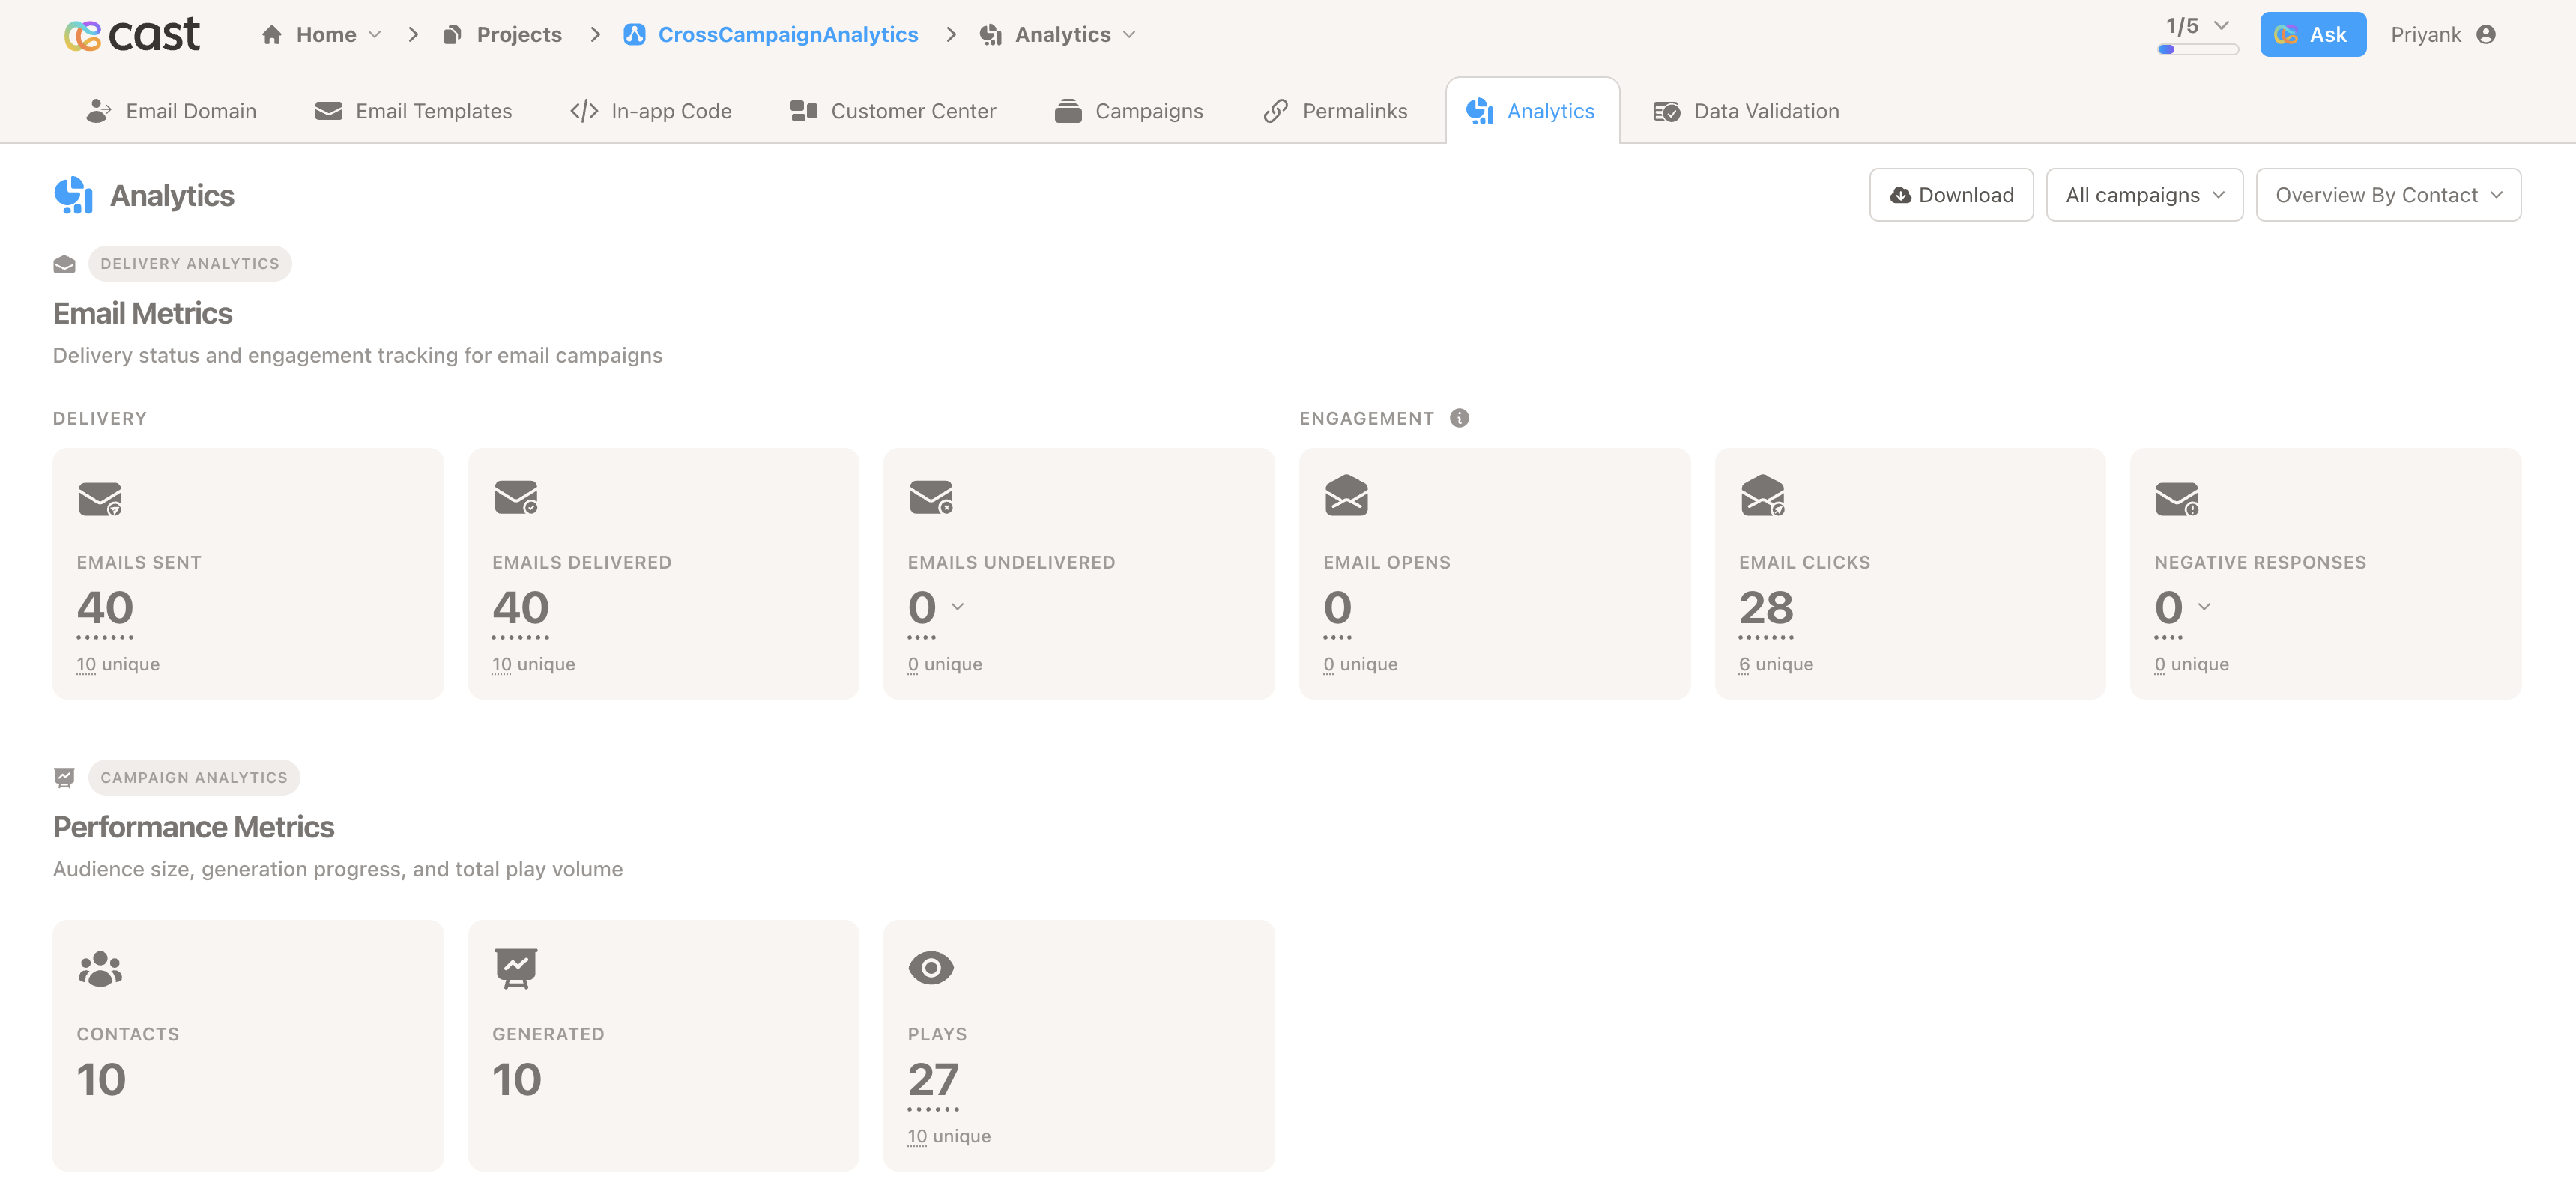The image size is (2576, 1200).
Task: Click the Plays eye icon
Action: (931, 967)
